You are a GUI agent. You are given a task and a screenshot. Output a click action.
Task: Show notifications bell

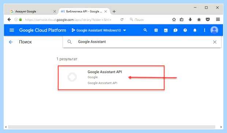point(195,30)
